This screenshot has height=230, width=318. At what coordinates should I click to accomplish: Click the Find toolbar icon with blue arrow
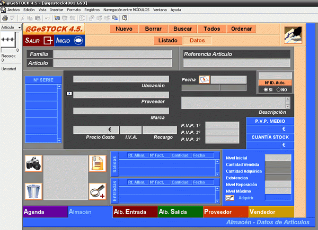[115, 18]
